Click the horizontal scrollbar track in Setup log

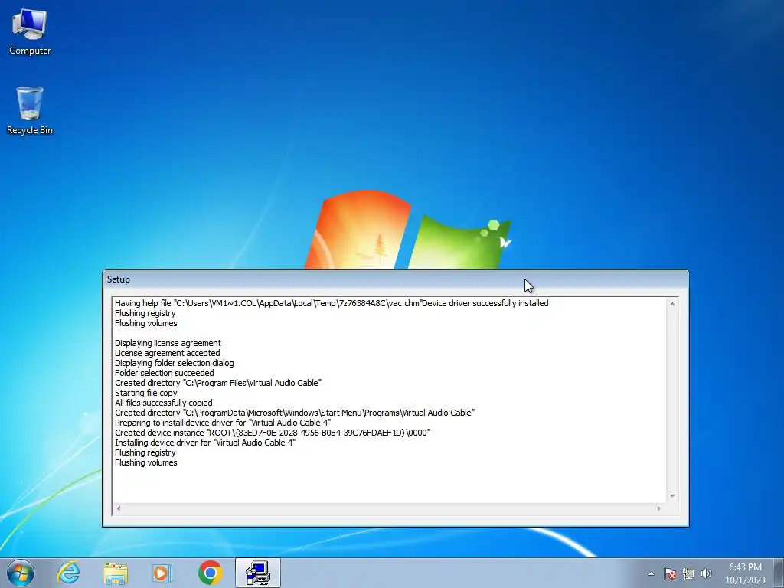tap(388, 508)
